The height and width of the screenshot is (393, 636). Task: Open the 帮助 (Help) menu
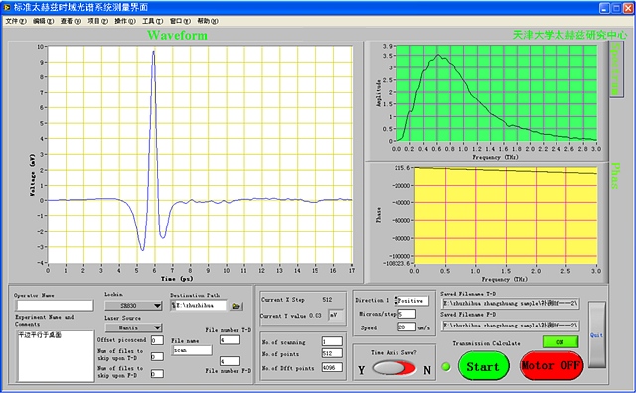(x=208, y=21)
